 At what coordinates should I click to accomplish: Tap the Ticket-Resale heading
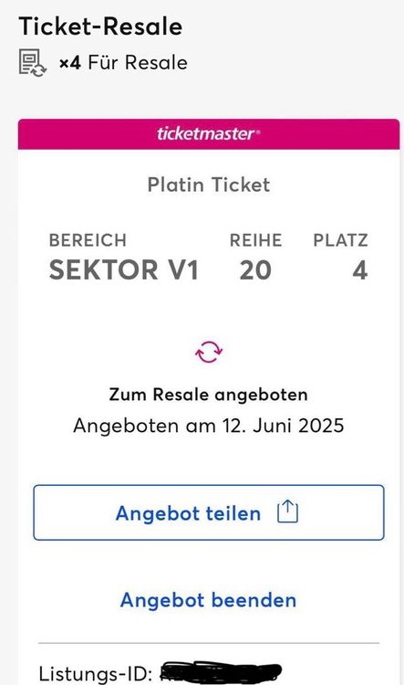[100, 26]
